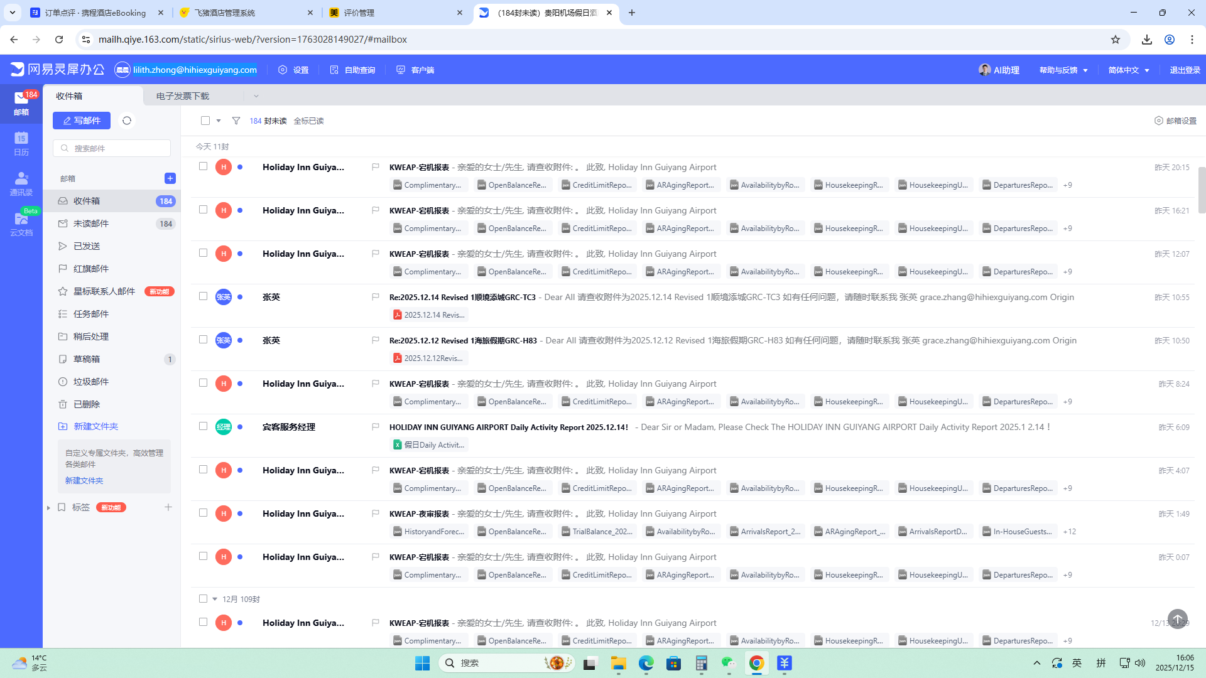Flag the 宾客服务经理 Daily Activity email
This screenshot has height=678, width=1206.
pos(376,427)
